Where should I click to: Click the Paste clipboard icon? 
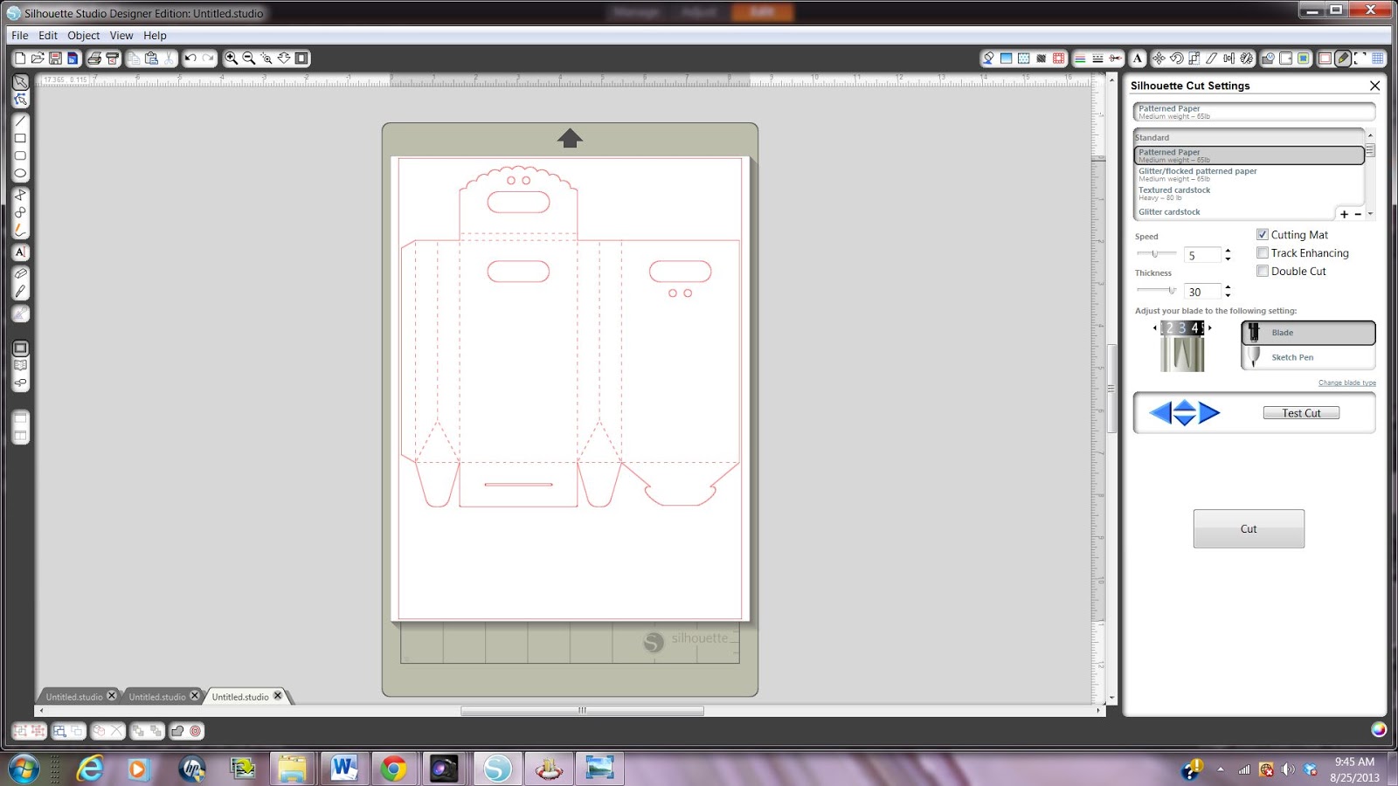[x=151, y=59]
